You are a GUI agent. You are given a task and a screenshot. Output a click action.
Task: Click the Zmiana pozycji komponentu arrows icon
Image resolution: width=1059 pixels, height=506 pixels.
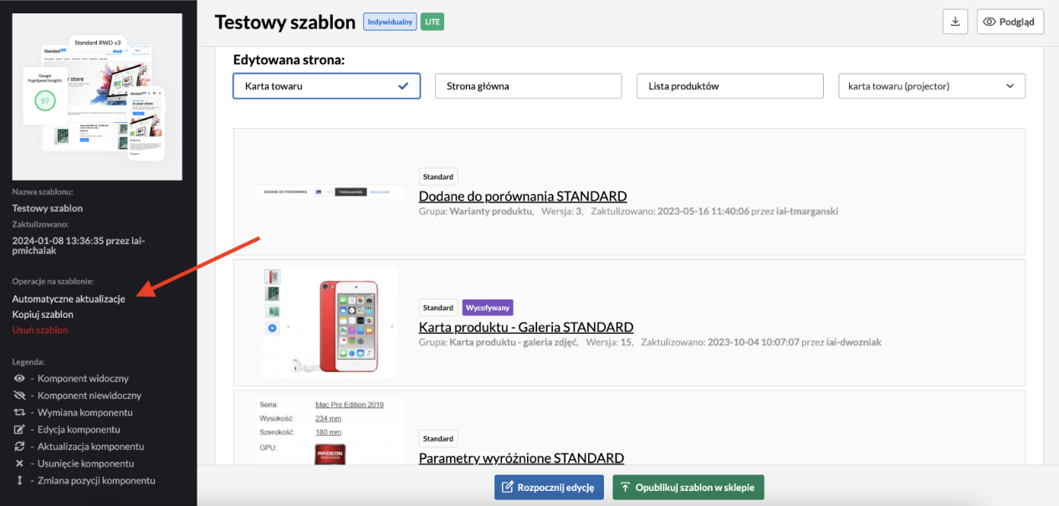[19, 481]
